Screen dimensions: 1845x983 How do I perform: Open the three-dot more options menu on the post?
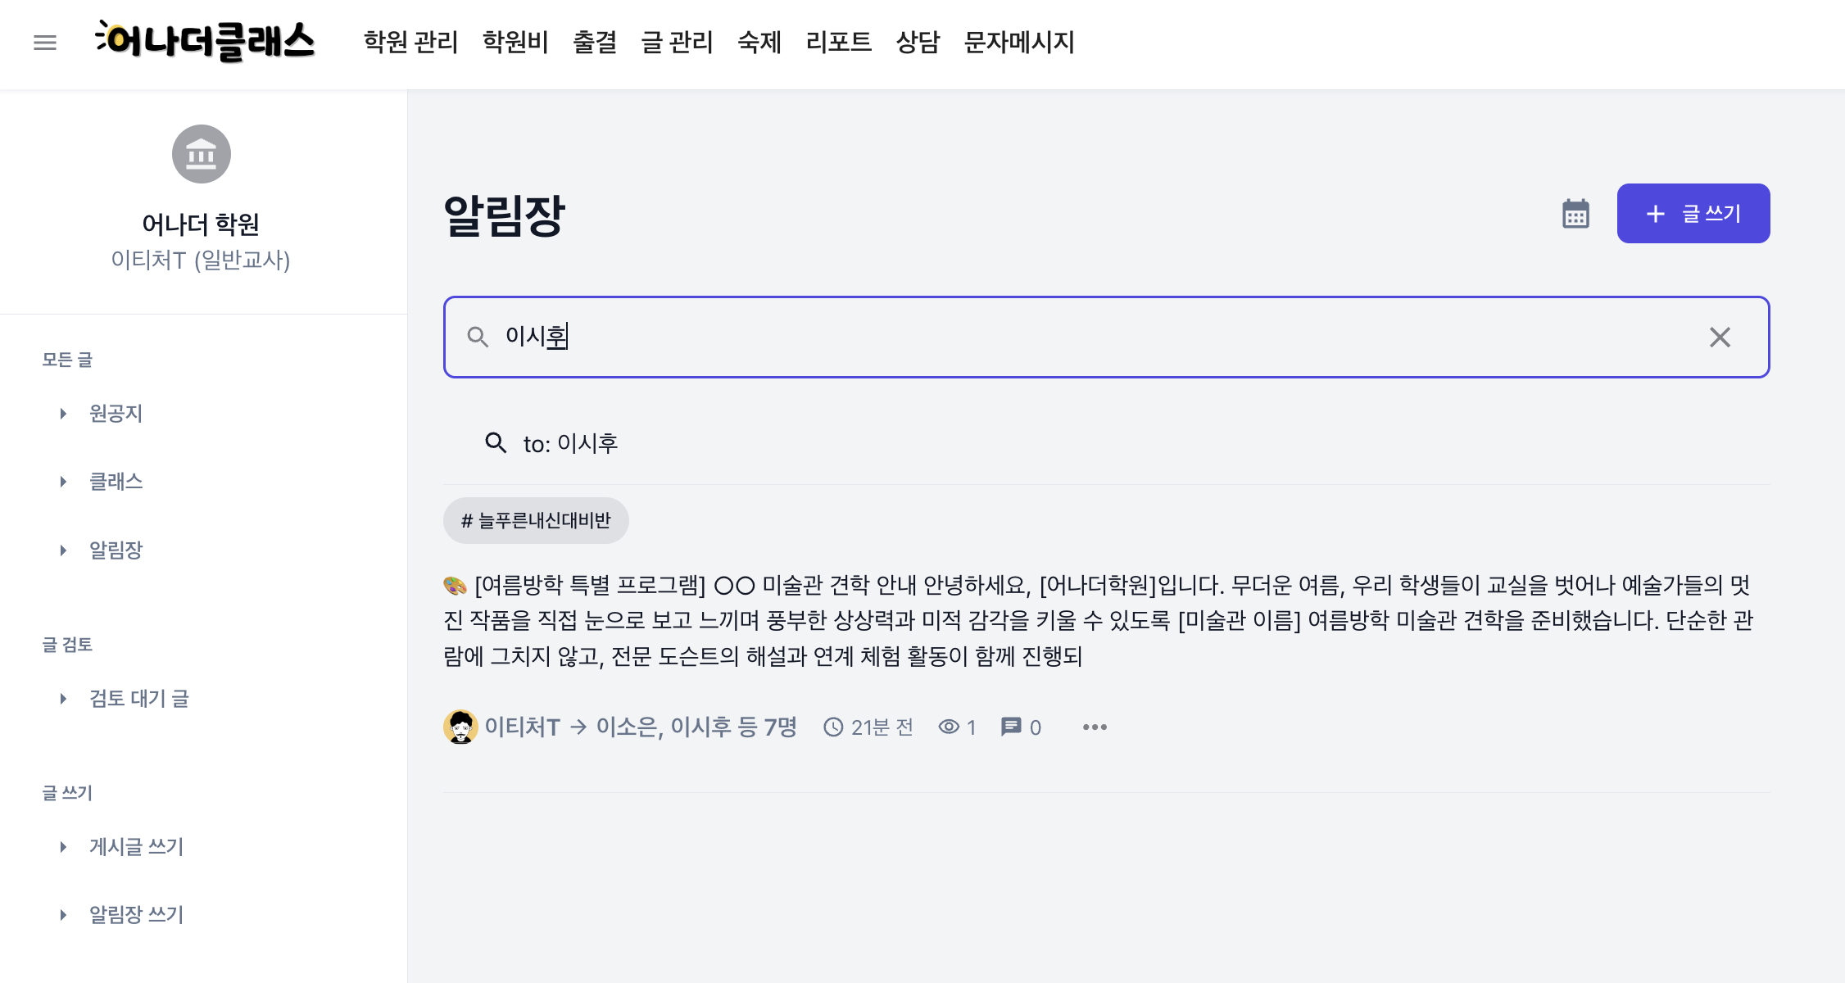1095,727
